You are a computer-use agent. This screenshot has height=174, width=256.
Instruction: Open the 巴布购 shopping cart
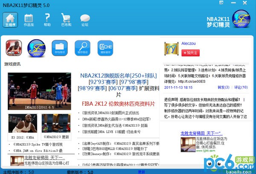[x=66, y=20]
